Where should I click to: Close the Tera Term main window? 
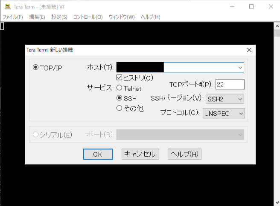pyautogui.click(x=271, y=6)
